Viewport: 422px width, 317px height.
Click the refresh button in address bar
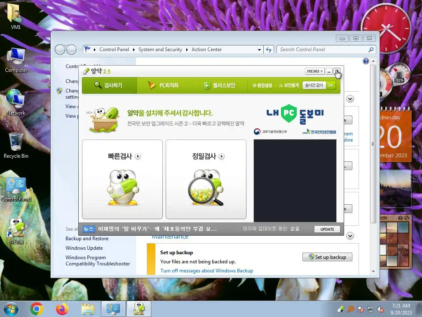(x=269, y=50)
